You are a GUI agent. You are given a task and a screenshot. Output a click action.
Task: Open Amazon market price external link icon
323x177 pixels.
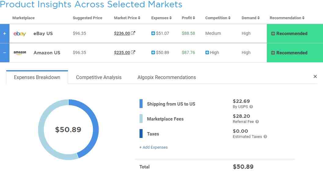tap(133, 52)
